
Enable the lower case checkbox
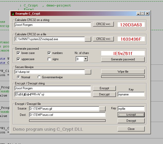18,53
